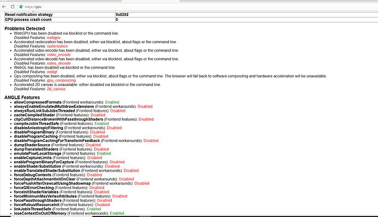Select enableProgramBinaryForCapture entry
Viewport: 378px width, 217px height.
[x=69, y=162]
